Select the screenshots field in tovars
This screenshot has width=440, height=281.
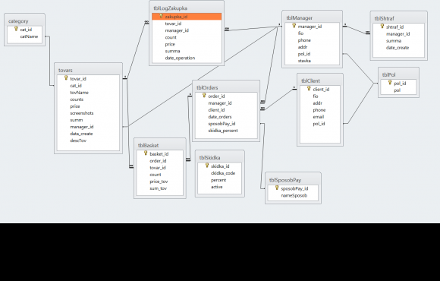pos(88,113)
